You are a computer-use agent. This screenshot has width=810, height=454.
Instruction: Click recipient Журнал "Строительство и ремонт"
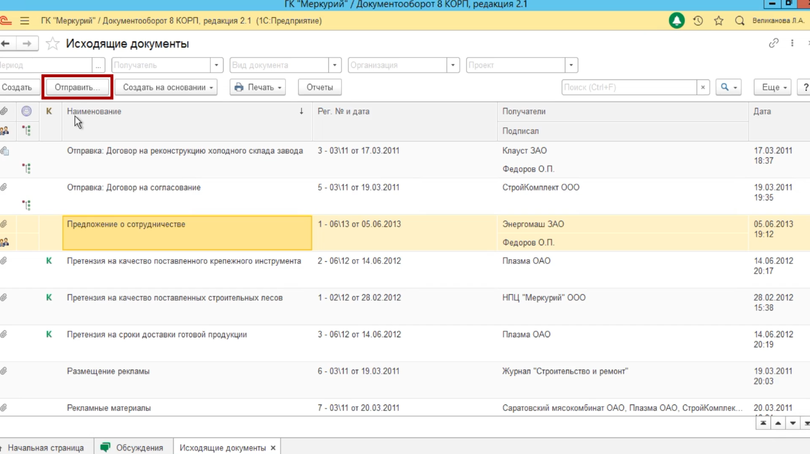click(x=565, y=371)
